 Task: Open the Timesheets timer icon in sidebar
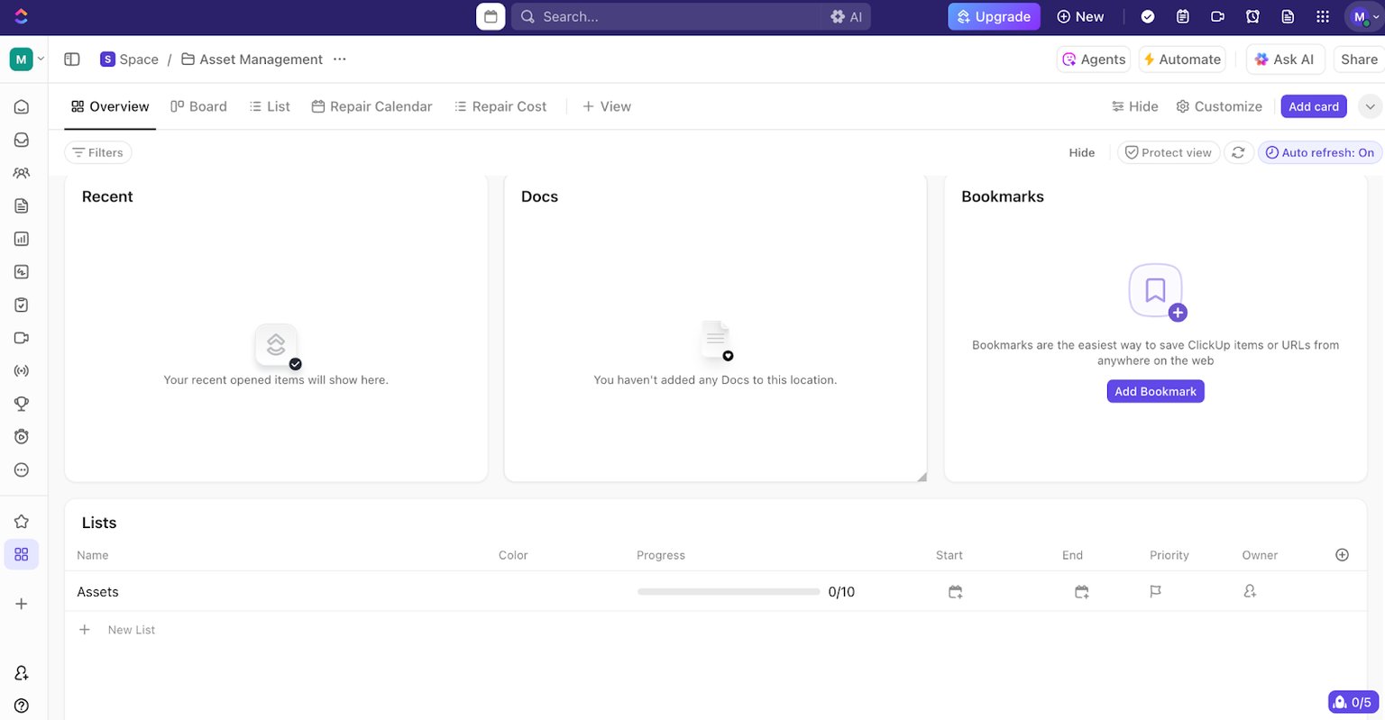tap(21, 436)
